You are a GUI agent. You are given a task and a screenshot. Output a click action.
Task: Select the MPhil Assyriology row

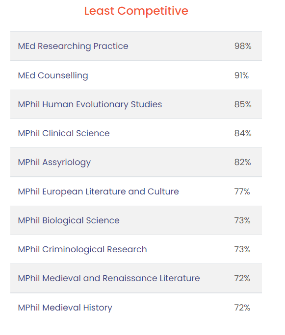tap(136, 162)
